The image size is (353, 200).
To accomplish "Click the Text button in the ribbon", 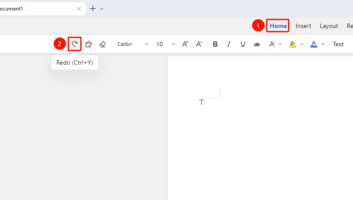I will [338, 44].
